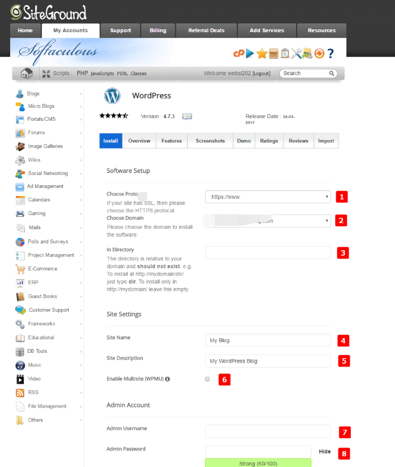Click the Site Name field
This screenshot has height=467, width=395.
click(268, 340)
